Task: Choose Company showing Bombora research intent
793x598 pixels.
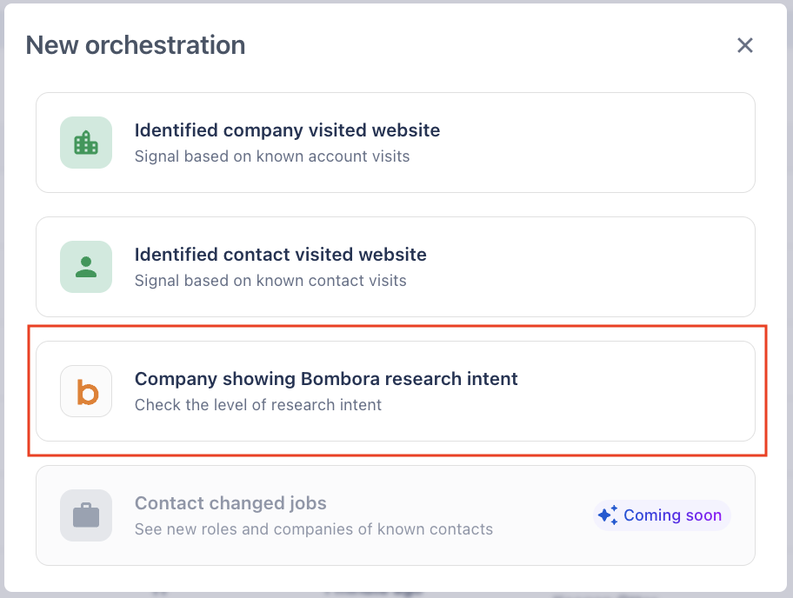Action: click(x=326, y=379)
